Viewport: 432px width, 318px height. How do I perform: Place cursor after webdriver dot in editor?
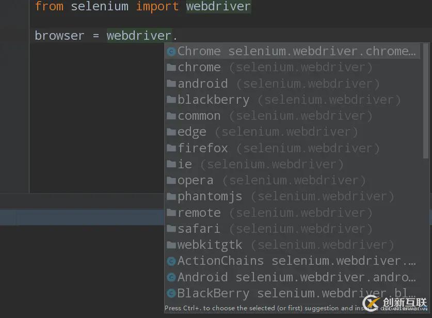(x=178, y=36)
